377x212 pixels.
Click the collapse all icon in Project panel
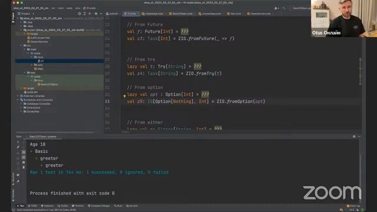click(x=90, y=14)
